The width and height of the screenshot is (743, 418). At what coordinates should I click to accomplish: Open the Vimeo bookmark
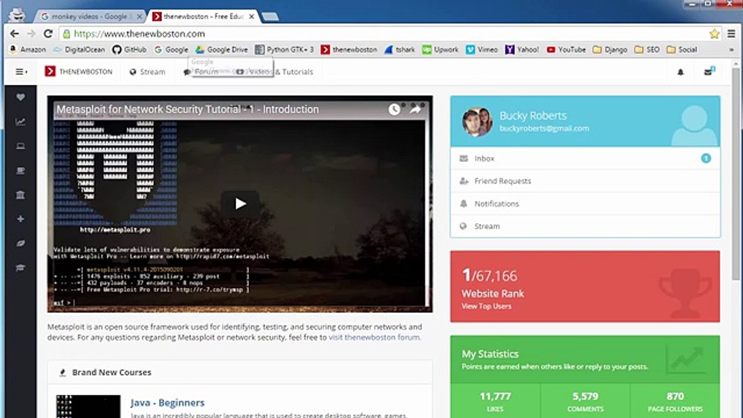tap(482, 50)
